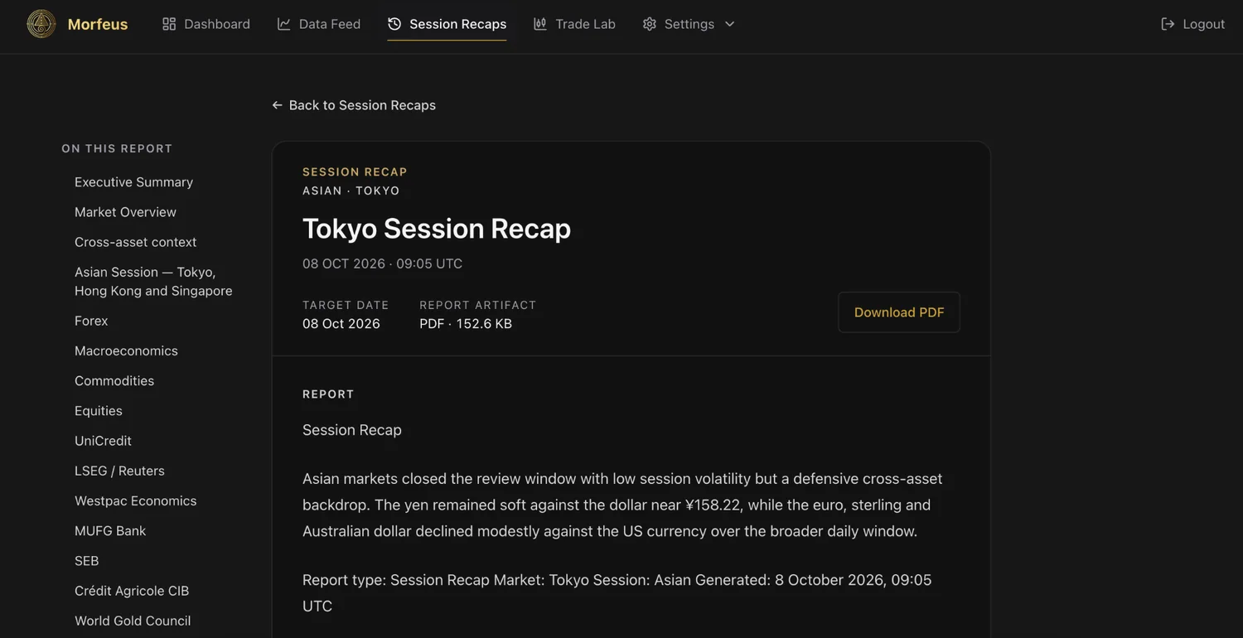Screen dimensions: 1243x638
Task: Click the ASIAN · TOKYO label
Action: tap(351, 191)
